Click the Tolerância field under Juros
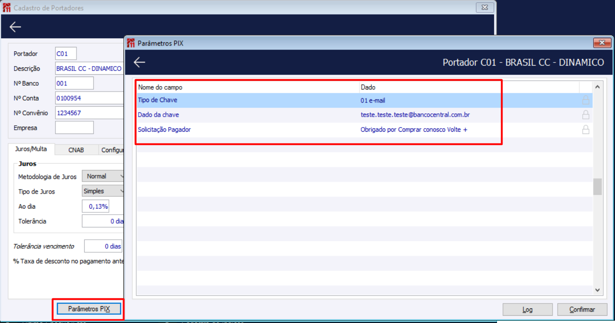Screen dimensions: 615x323 click(x=103, y=221)
